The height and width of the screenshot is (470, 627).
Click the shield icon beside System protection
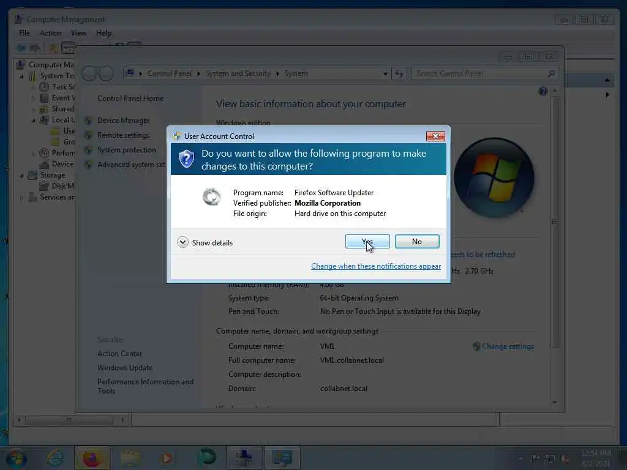pyautogui.click(x=88, y=150)
